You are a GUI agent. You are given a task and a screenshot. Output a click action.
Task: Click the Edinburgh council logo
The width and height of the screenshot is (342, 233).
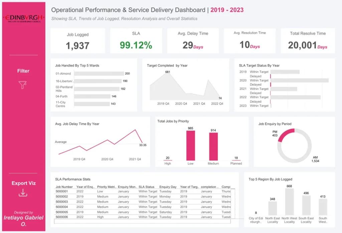click(24, 18)
